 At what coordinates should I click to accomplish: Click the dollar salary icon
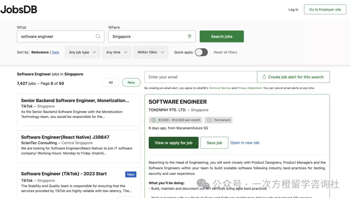154,120
